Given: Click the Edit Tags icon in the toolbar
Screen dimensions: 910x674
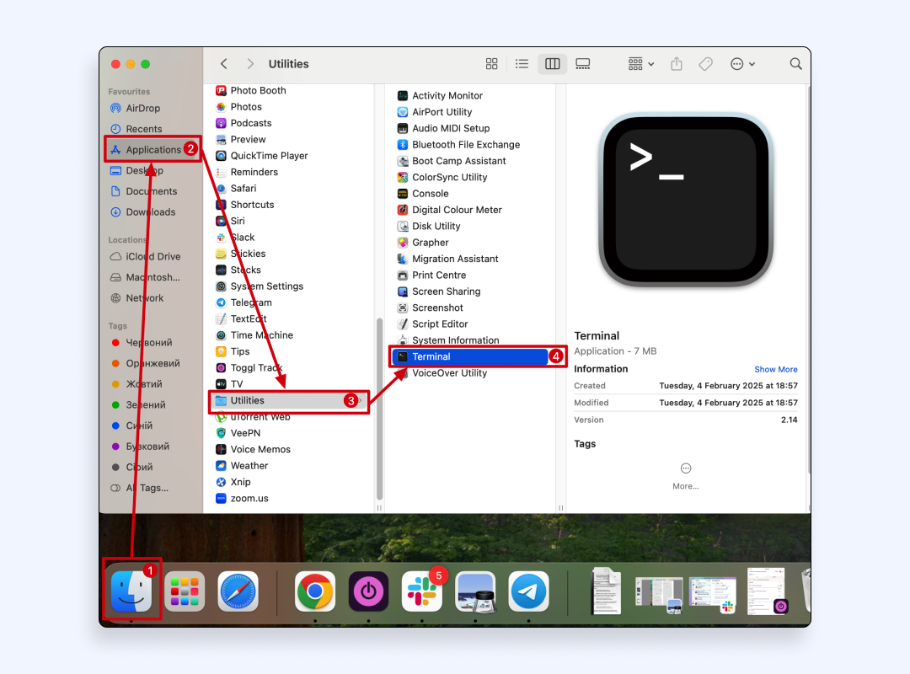Looking at the screenshot, I should pos(706,64).
